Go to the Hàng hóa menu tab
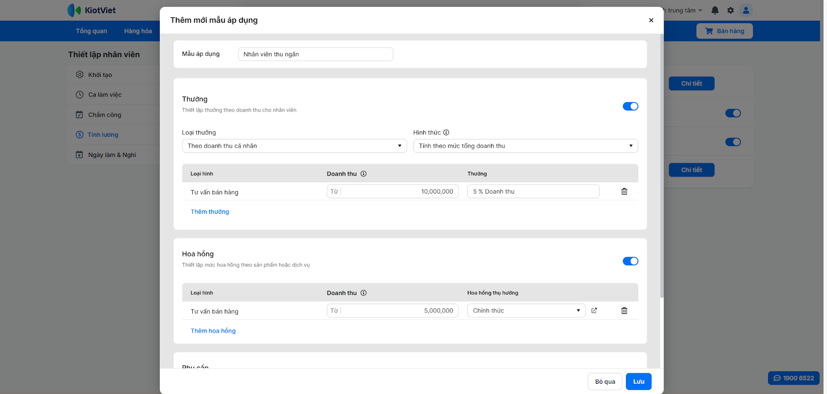Viewport: 827px width, 394px height. (x=138, y=31)
